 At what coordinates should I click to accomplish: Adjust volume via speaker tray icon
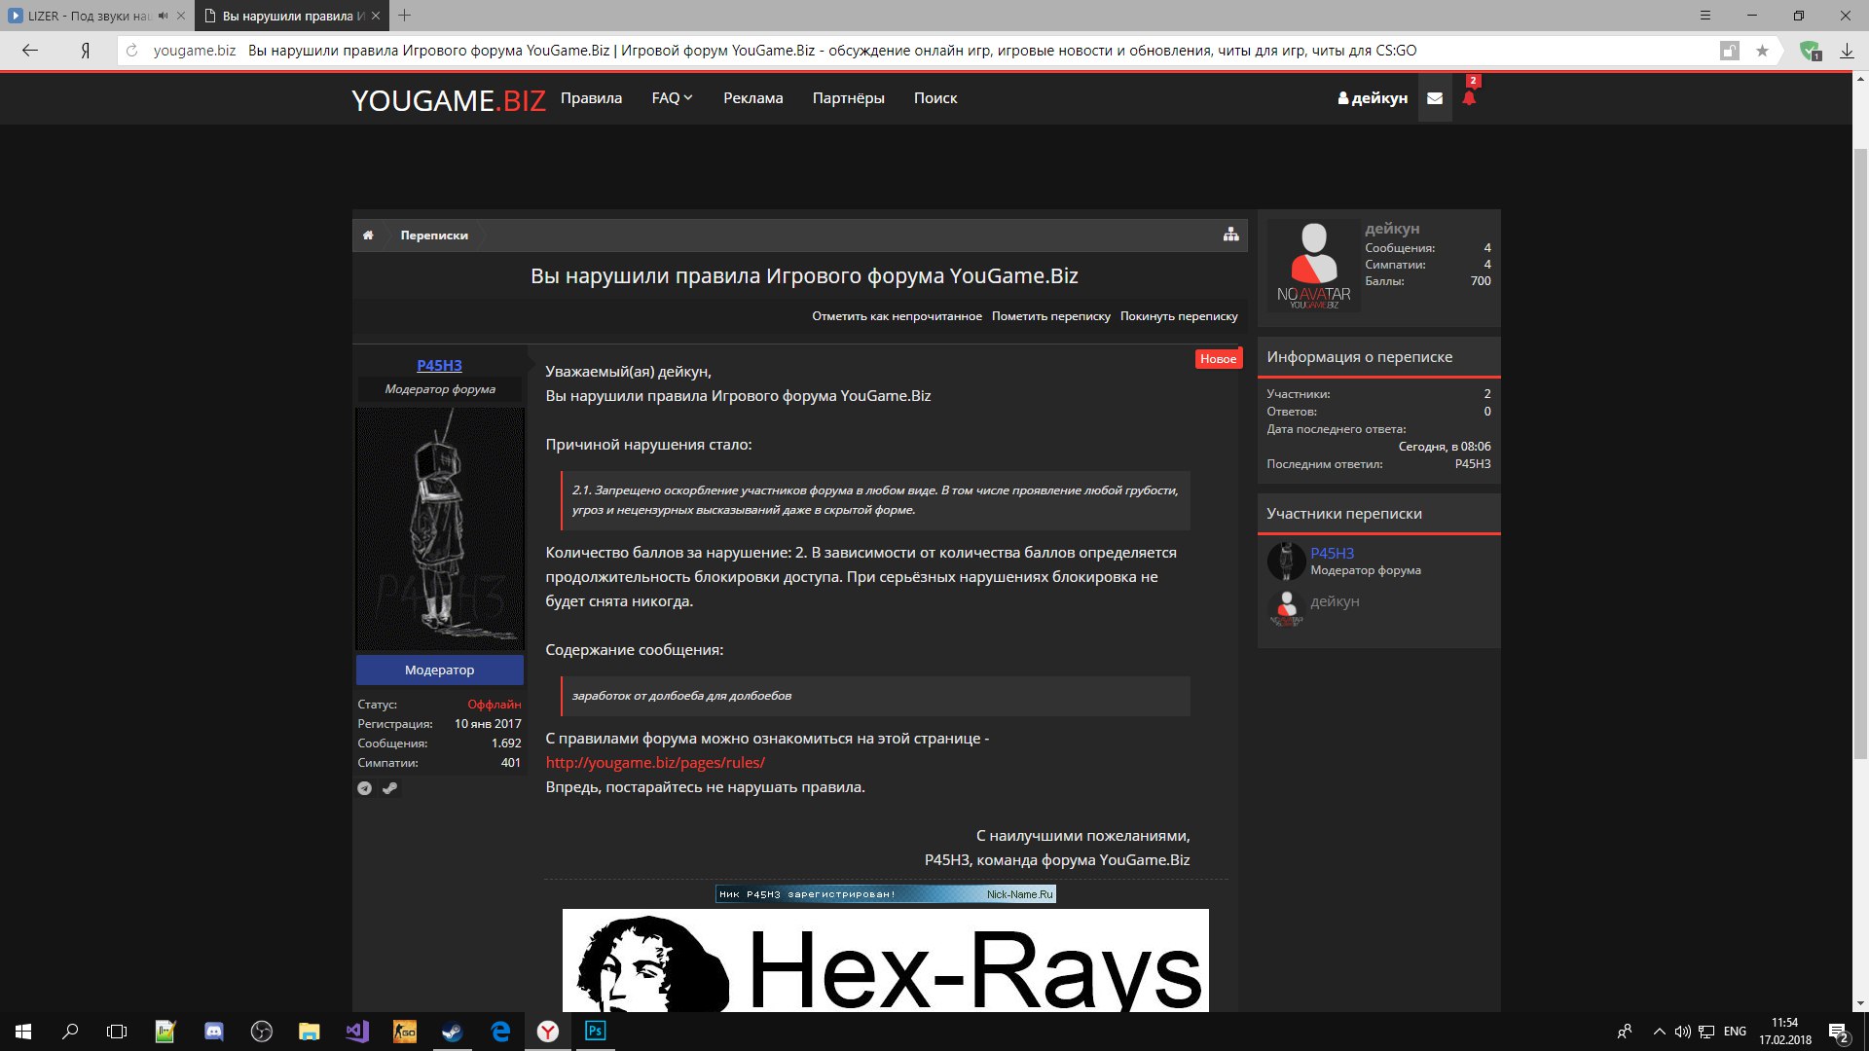[1682, 1032]
